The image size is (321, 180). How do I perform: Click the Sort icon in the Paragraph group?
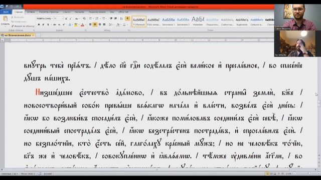pos(121,18)
